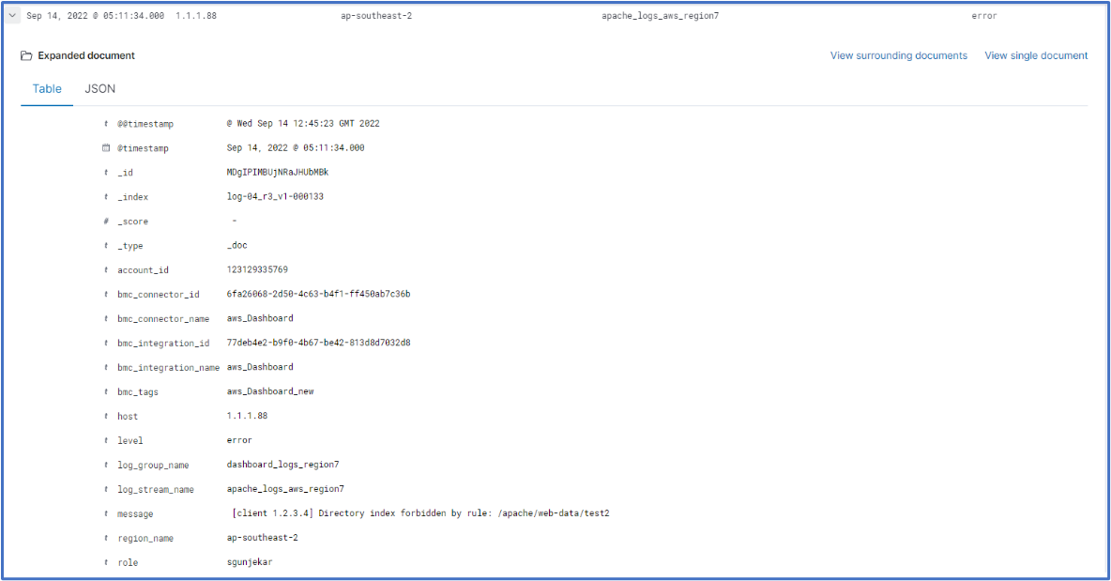Click the type icon beside host field
Image resolution: width=1111 pixels, height=581 pixels.
pos(106,416)
